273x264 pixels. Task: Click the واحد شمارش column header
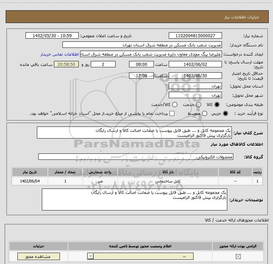point(100,172)
